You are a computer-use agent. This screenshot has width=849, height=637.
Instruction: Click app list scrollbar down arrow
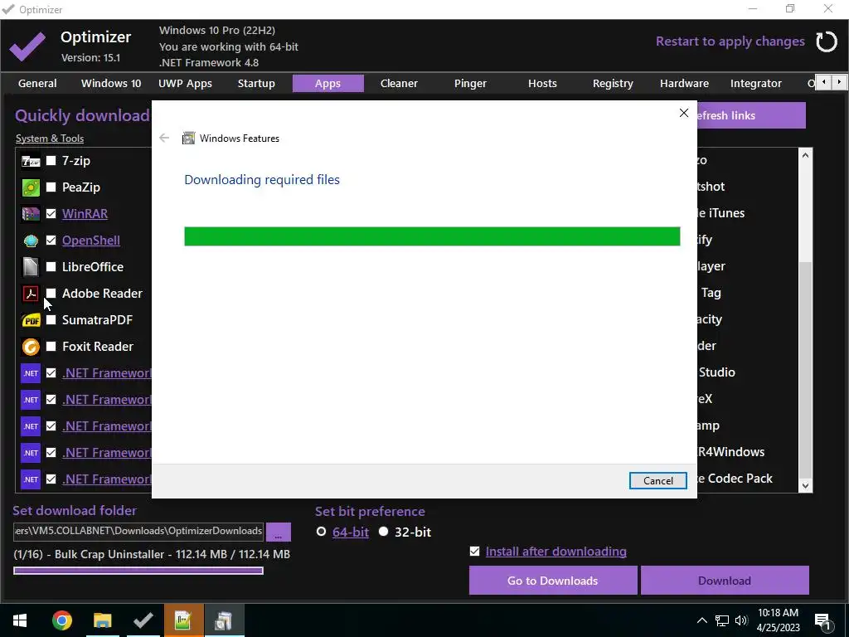(805, 486)
